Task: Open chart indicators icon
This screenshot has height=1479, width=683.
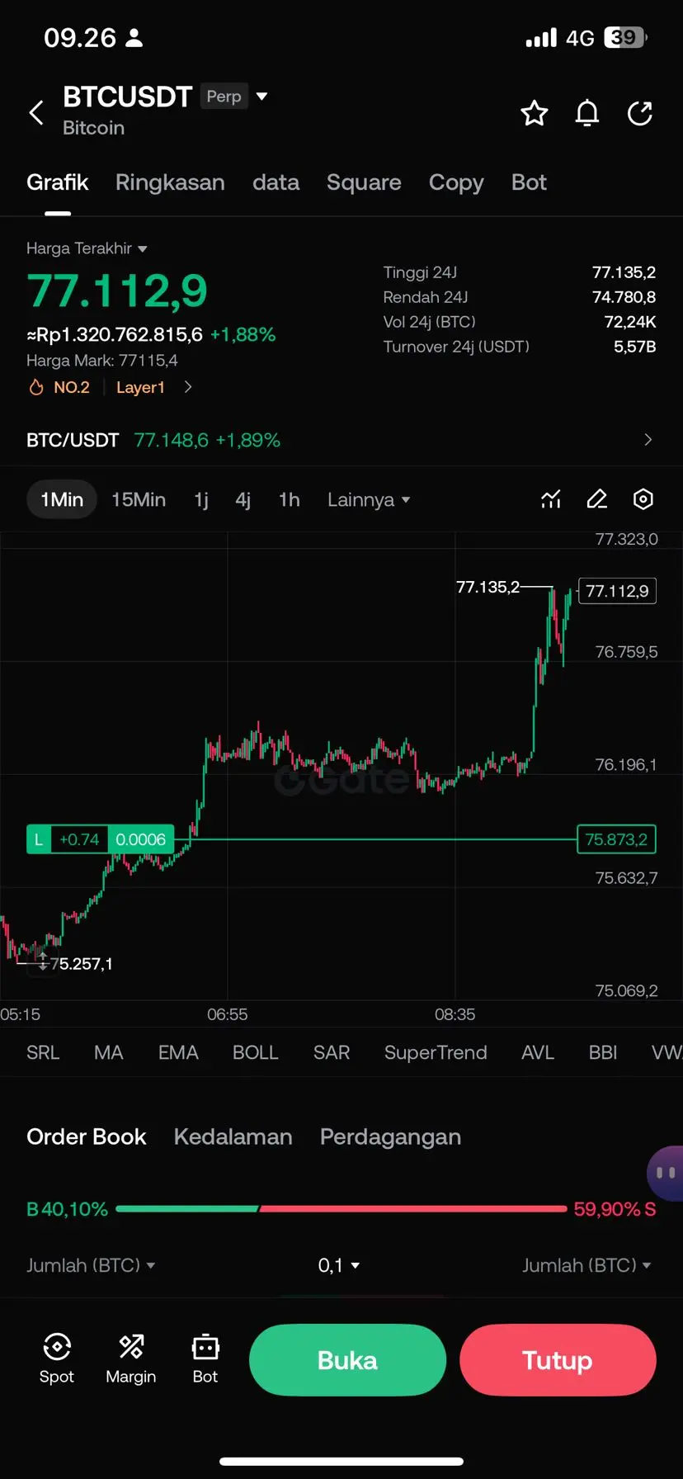Action: [x=551, y=499]
